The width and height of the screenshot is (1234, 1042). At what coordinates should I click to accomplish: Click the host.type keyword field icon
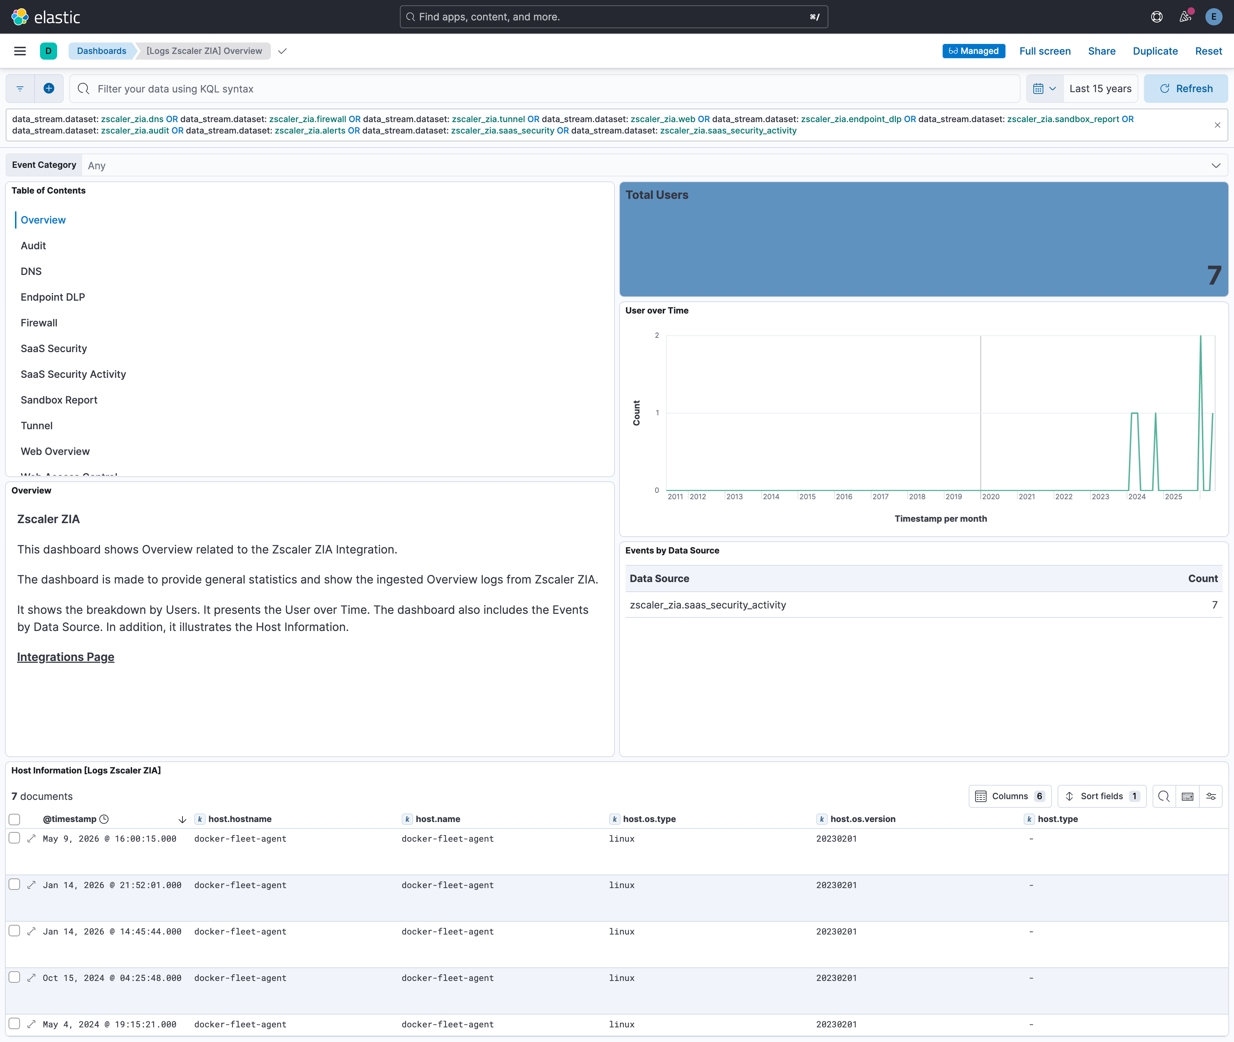click(1029, 819)
